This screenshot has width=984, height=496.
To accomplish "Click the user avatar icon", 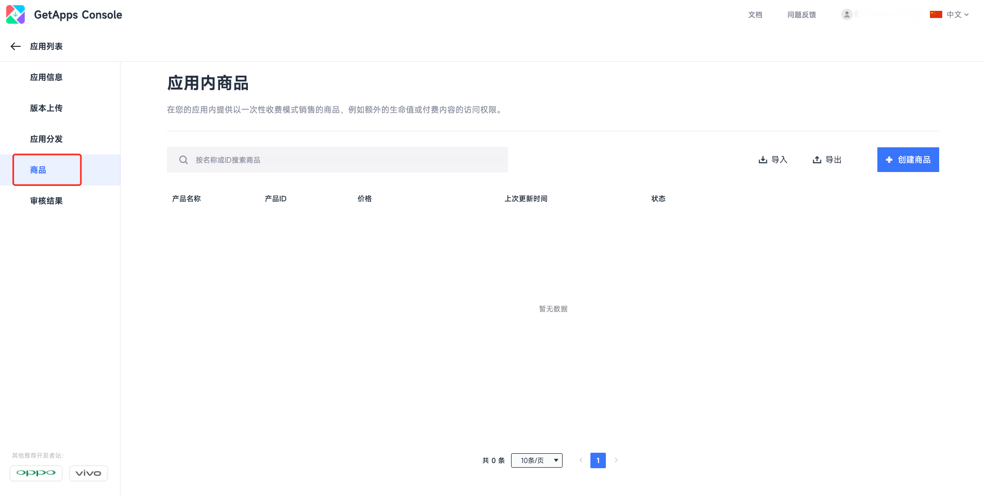I will click(846, 14).
